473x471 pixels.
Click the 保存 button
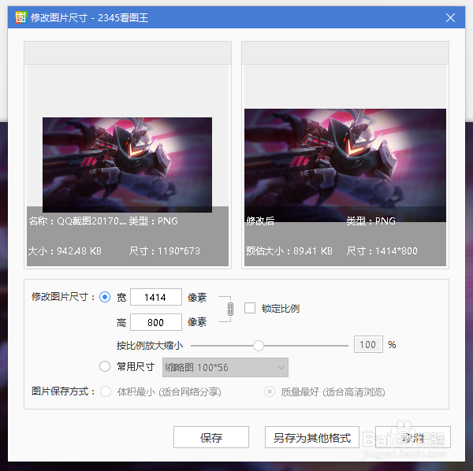coord(211,437)
